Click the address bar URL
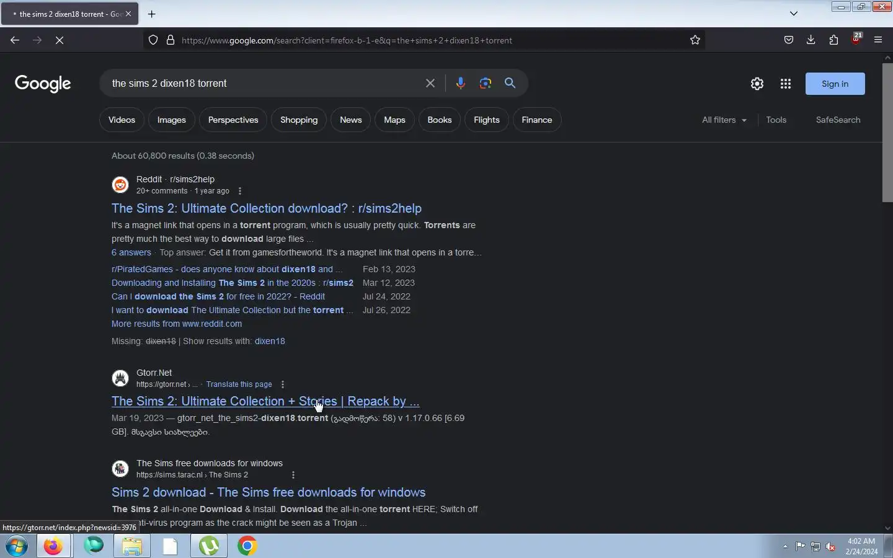The image size is (893, 558). 347,40
